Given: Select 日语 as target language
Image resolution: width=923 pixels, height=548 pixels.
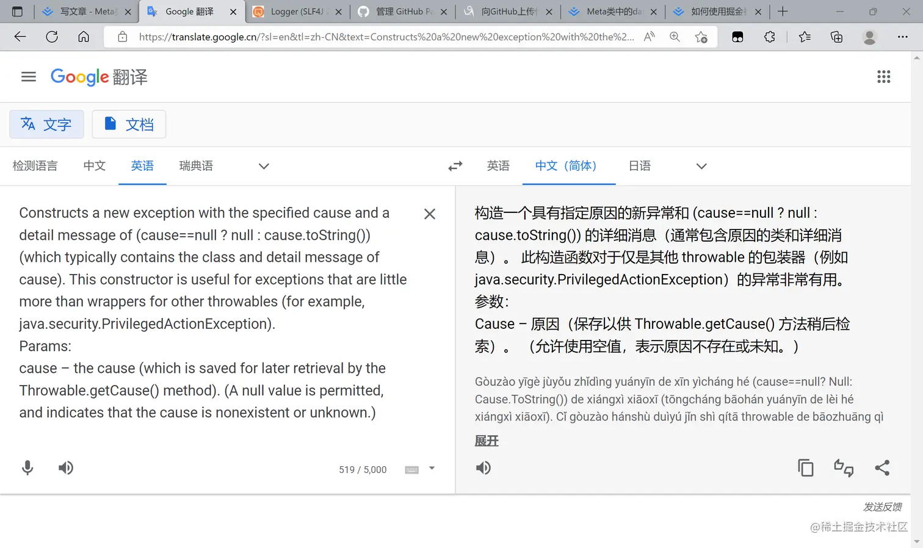Looking at the screenshot, I should pyautogui.click(x=640, y=166).
